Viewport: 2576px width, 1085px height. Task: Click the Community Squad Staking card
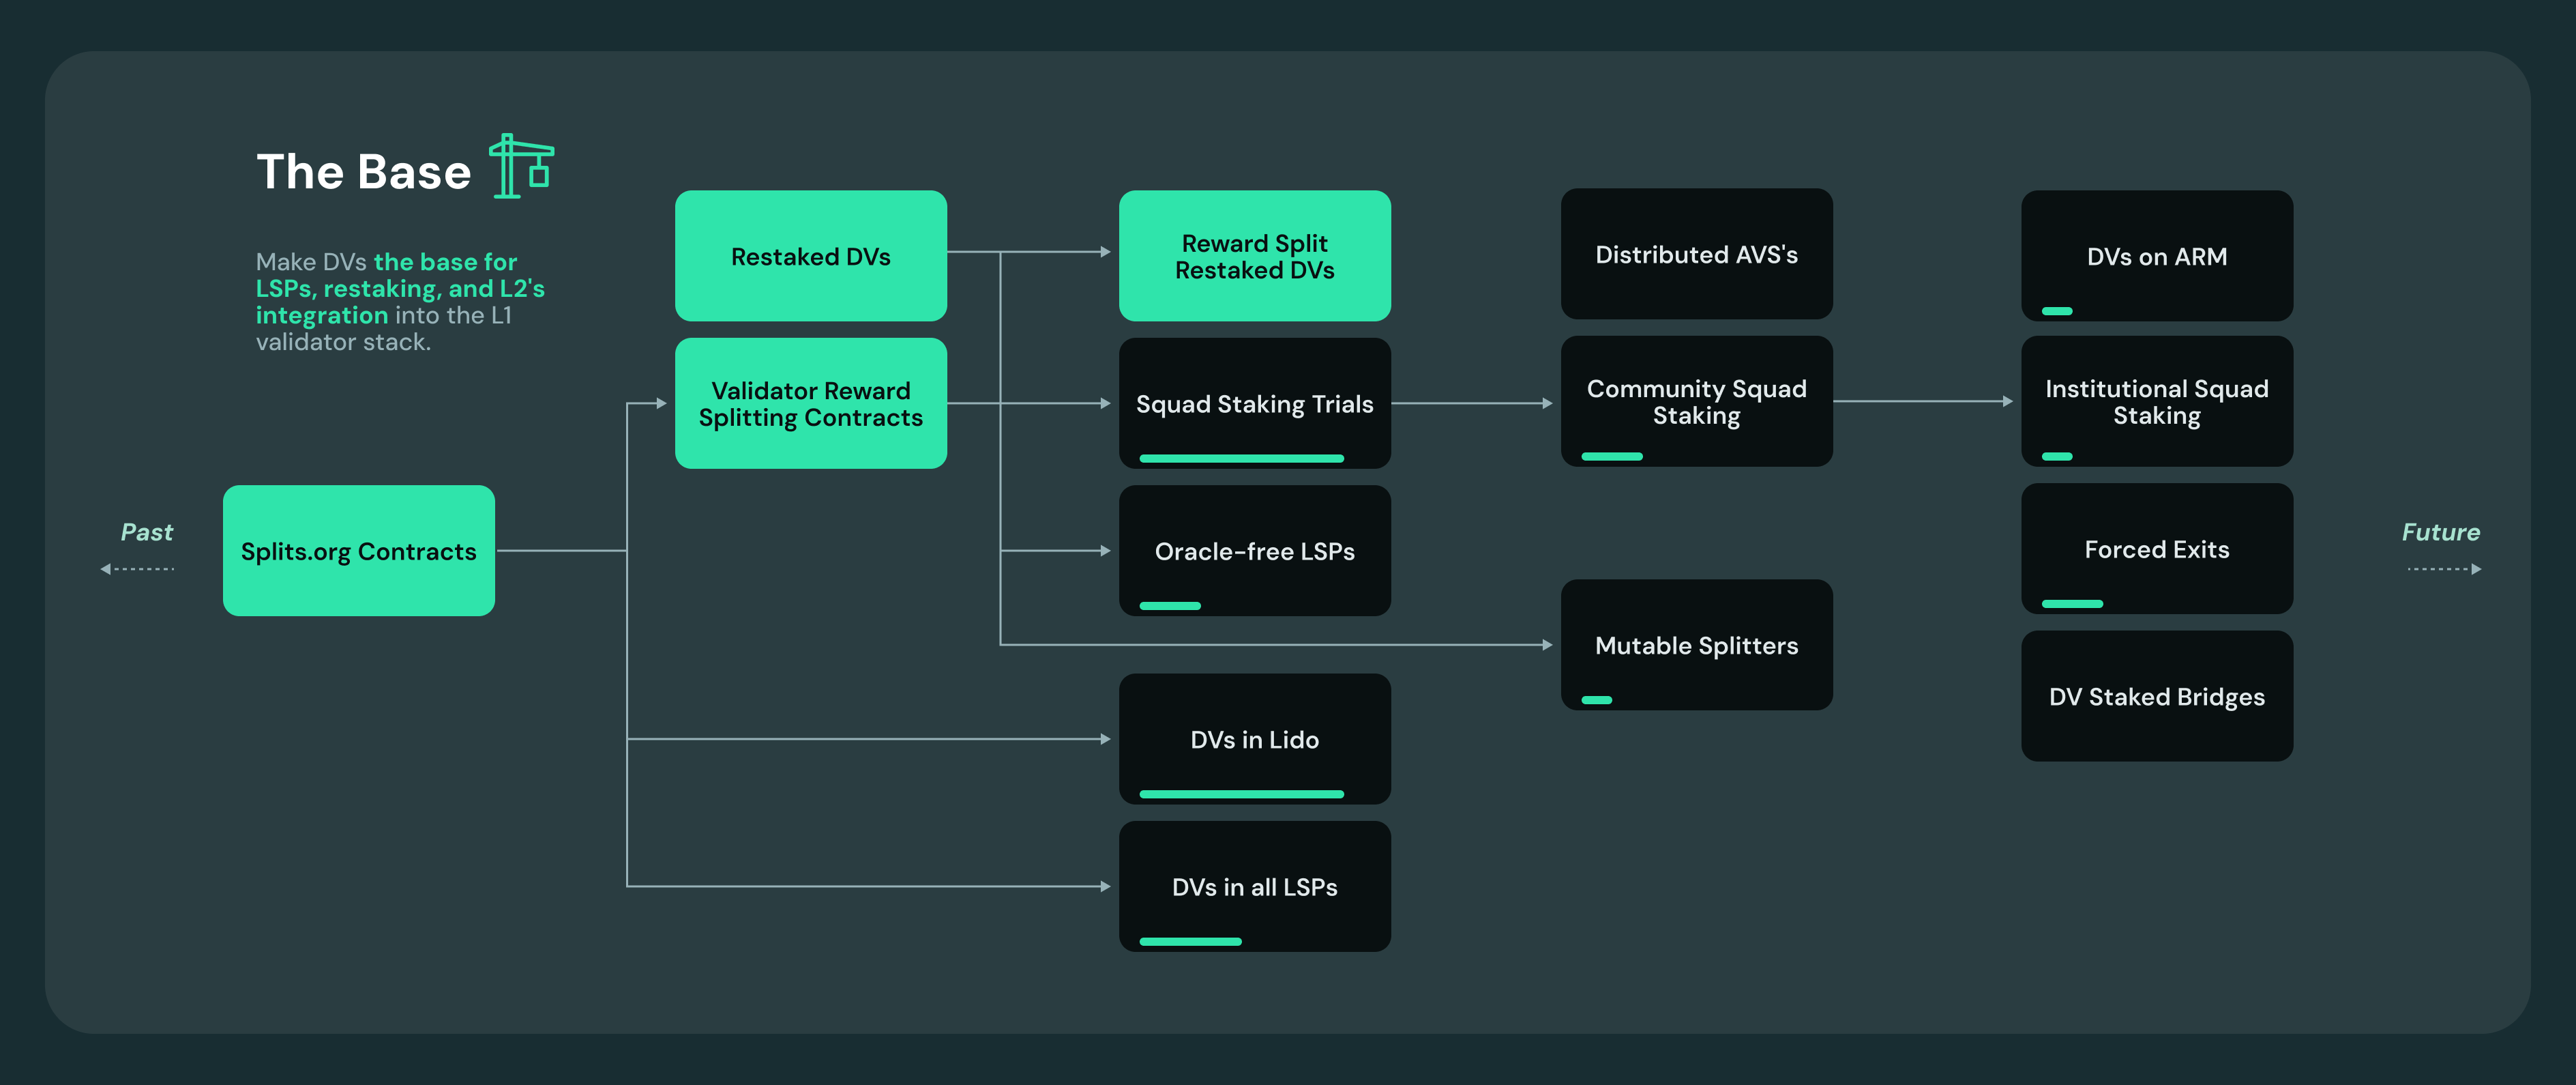click(1696, 401)
